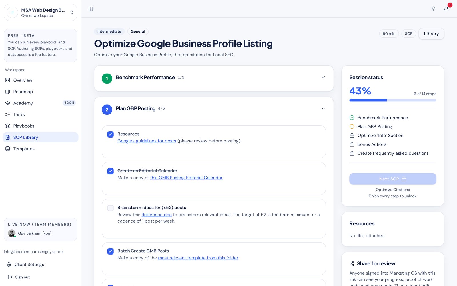
Task: Click the General tag
Action: point(138,31)
